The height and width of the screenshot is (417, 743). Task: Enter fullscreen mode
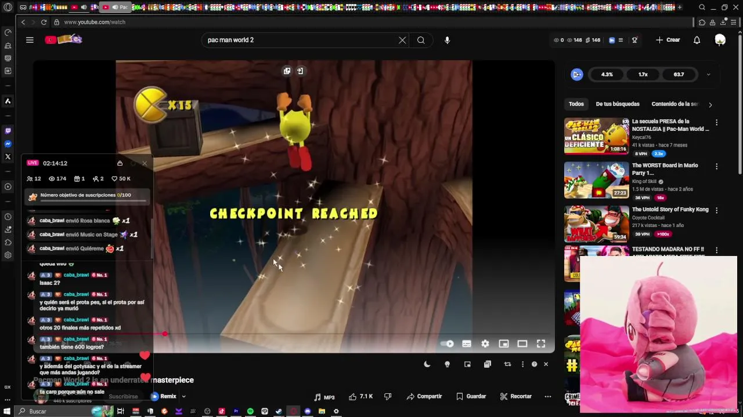(541, 343)
